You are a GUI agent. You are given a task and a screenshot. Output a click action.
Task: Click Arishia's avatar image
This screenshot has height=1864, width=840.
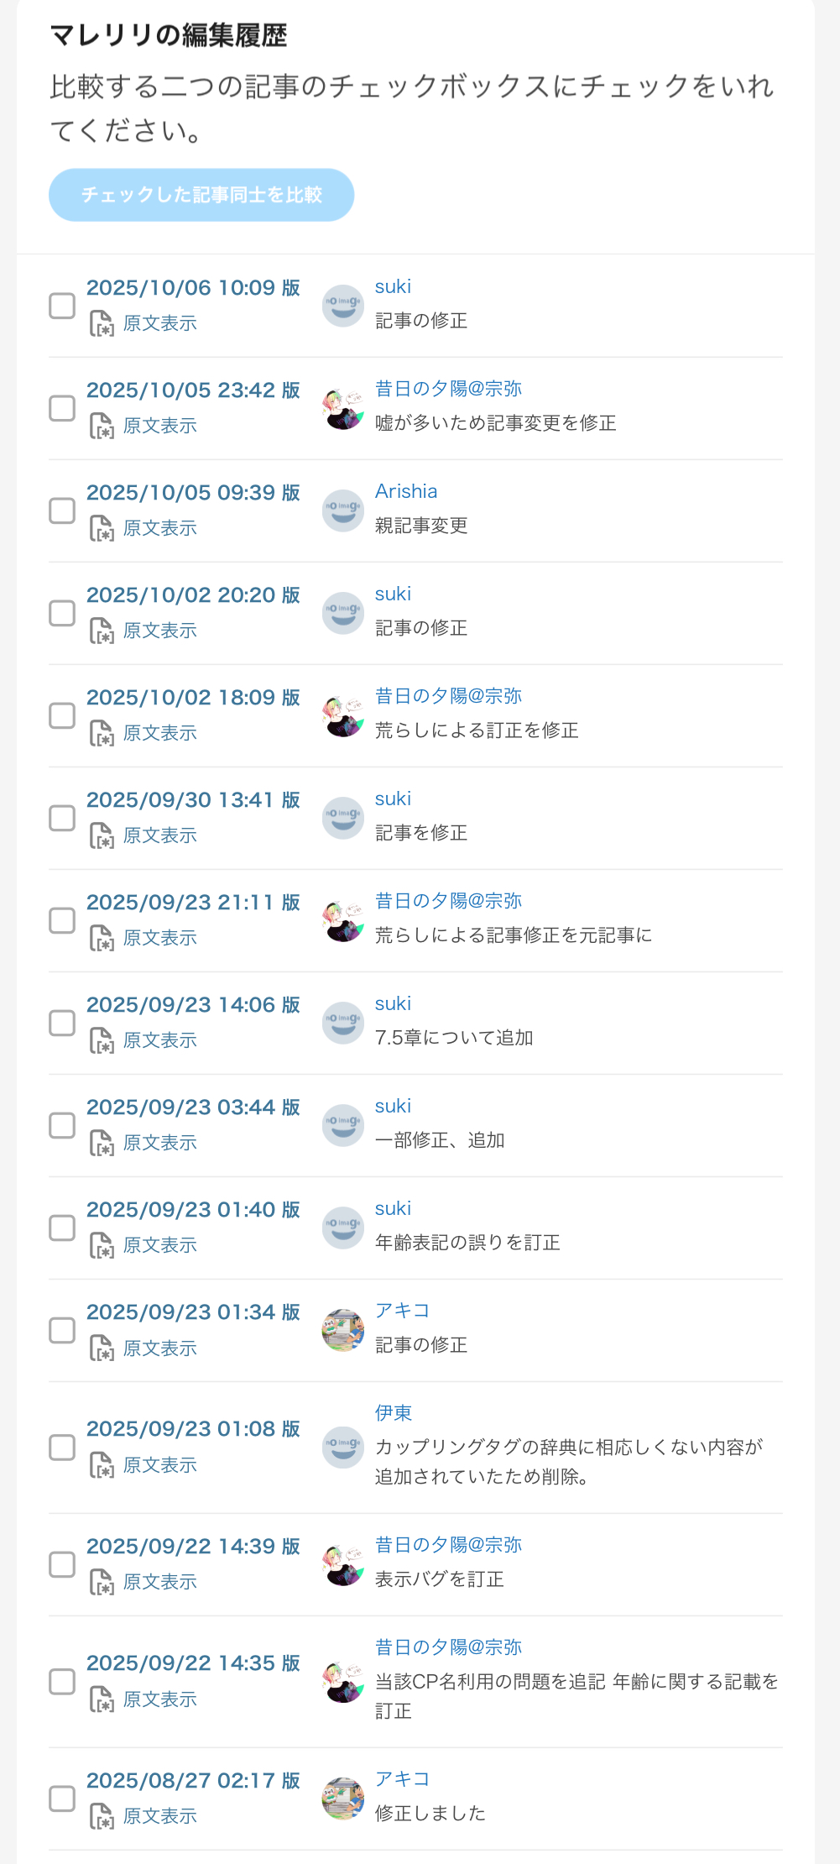pos(343,511)
